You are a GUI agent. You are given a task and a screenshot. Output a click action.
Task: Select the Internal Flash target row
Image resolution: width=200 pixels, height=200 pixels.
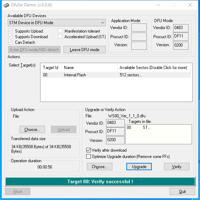(117, 75)
